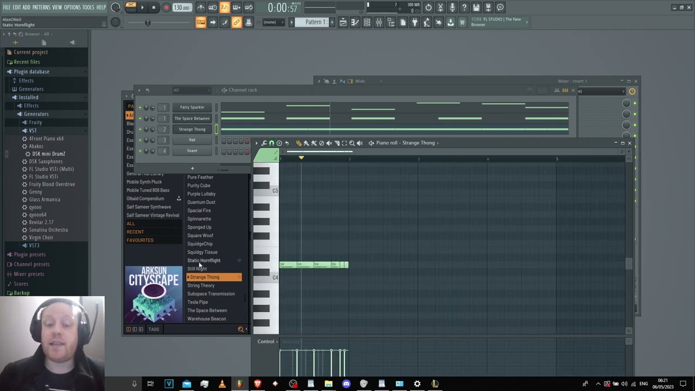The height and width of the screenshot is (391, 695).
Task: Click the Fairy Sparkle channel volume knob
Action: tap(152, 108)
